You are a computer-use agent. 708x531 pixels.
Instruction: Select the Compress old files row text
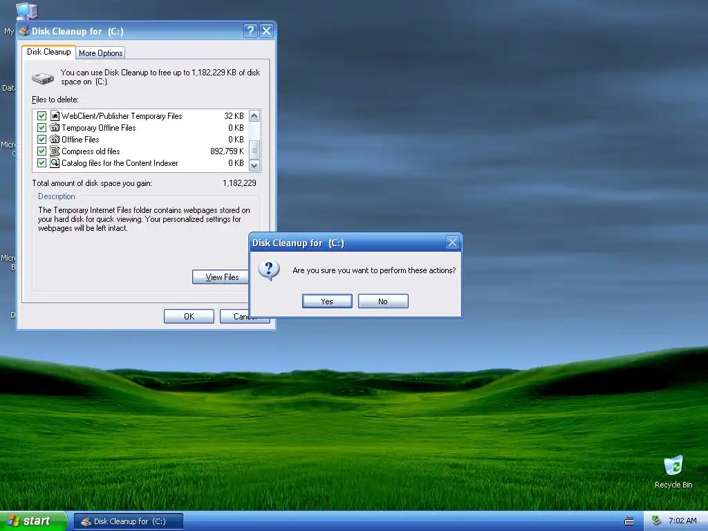coord(91,151)
